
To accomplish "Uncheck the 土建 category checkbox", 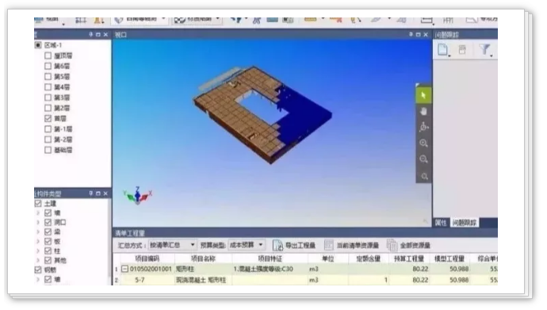I will pyautogui.click(x=38, y=203).
